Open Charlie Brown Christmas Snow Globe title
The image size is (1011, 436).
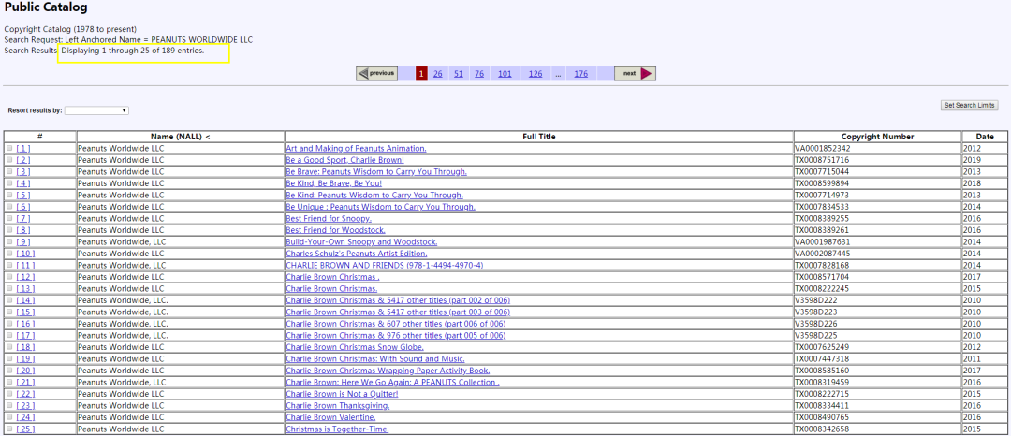point(355,347)
